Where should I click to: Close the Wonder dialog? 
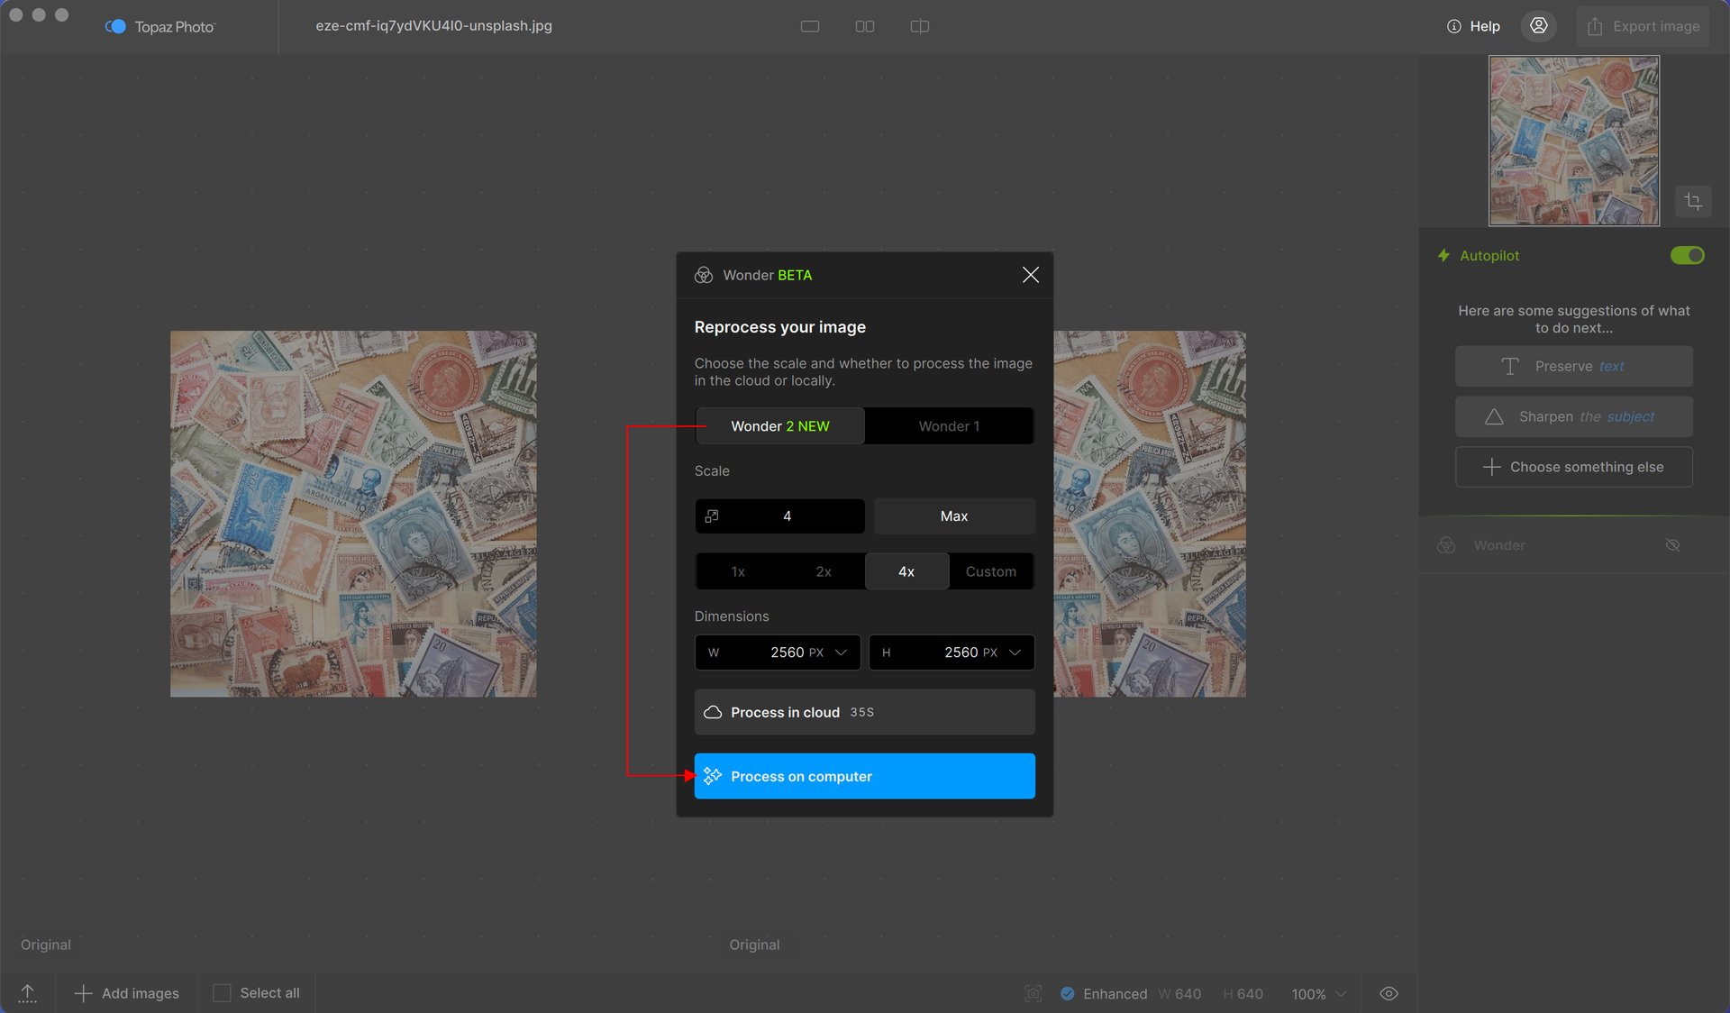1031,275
